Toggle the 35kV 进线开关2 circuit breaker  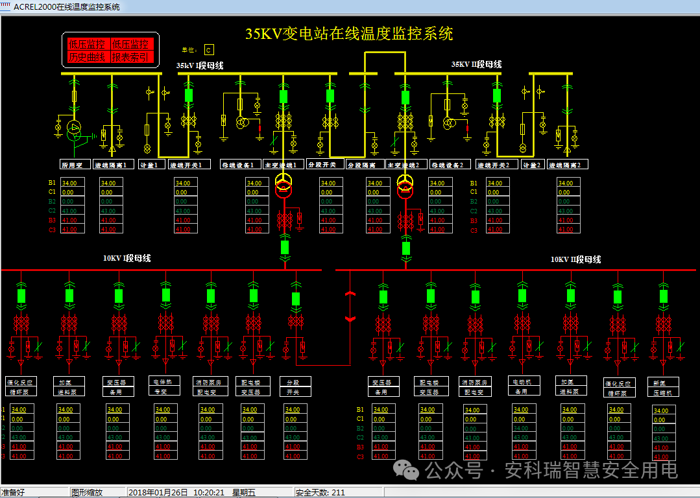pyautogui.click(x=497, y=95)
